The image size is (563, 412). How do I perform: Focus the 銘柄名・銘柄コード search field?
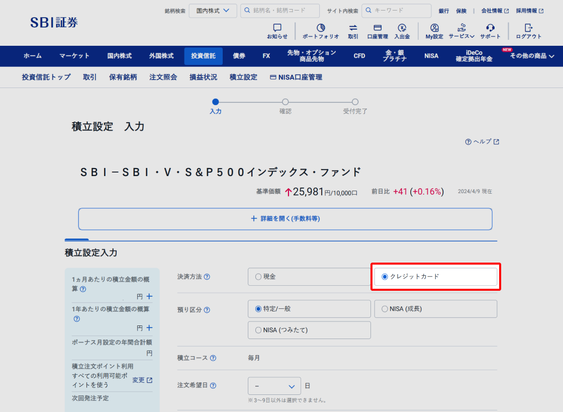click(x=280, y=11)
